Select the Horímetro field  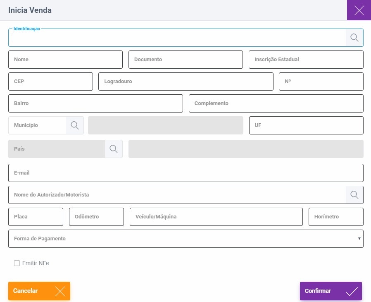pyautogui.click(x=336, y=217)
